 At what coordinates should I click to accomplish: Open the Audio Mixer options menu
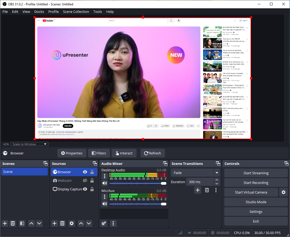(x=113, y=223)
